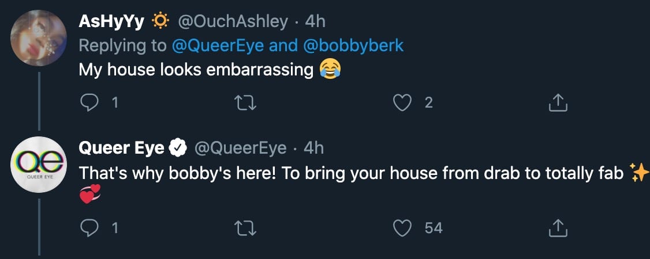Share Queer Eye's tweet

click(558, 228)
